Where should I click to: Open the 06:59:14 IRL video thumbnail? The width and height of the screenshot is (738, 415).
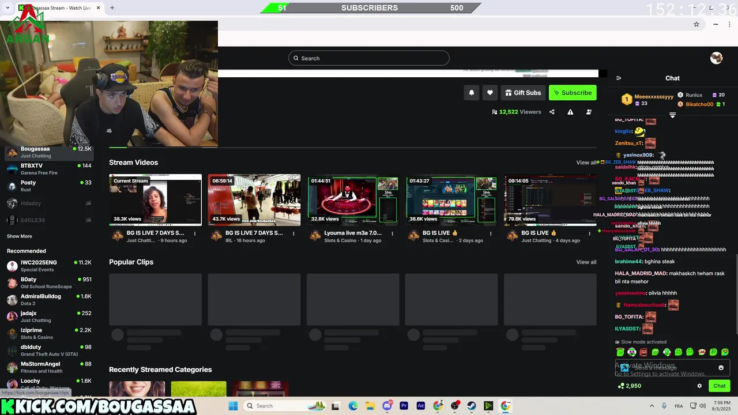click(254, 199)
